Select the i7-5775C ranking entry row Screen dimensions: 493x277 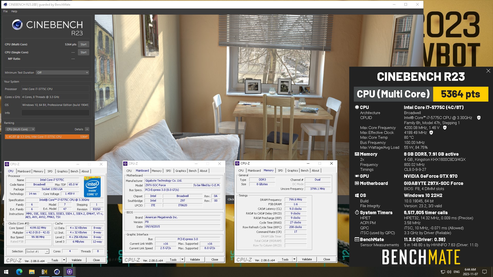[47, 137]
